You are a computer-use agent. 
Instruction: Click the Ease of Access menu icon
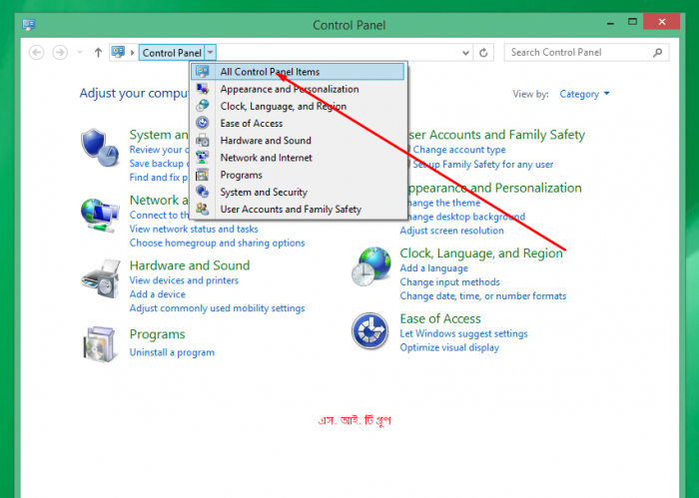click(203, 123)
